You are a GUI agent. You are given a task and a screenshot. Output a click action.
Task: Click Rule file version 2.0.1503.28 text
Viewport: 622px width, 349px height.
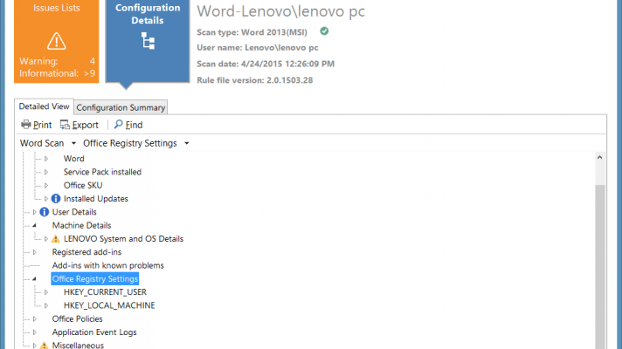pyautogui.click(x=255, y=80)
